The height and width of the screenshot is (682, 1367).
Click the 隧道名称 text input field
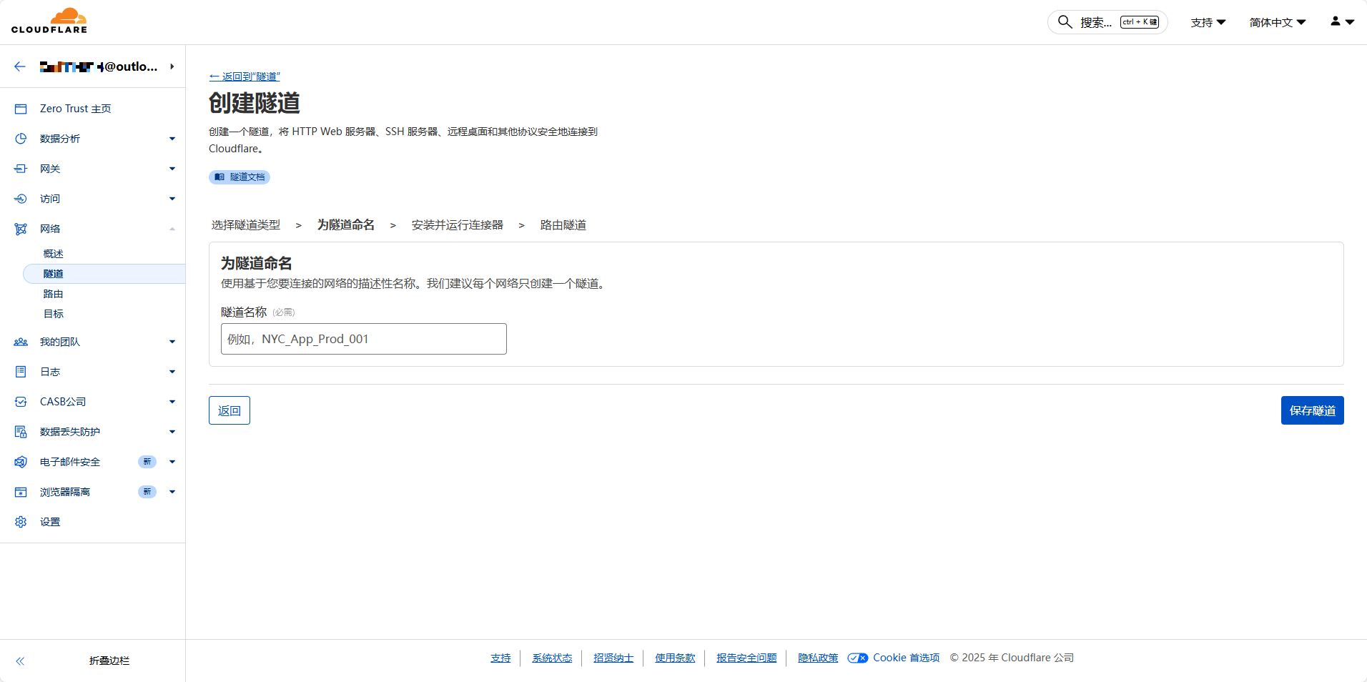pyautogui.click(x=363, y=339)
